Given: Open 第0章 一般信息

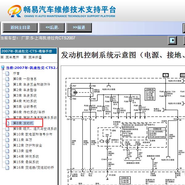Looking at the screenshot, I should coord(25,79).
